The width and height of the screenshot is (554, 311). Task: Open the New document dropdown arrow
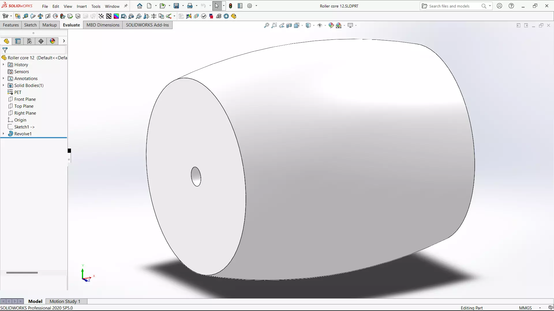click(156, 6)
